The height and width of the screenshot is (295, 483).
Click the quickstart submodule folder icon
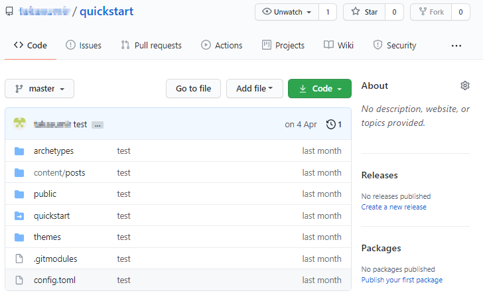19,215
